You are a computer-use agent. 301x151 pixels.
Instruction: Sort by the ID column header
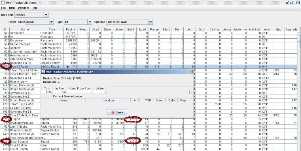pos(5,29)
